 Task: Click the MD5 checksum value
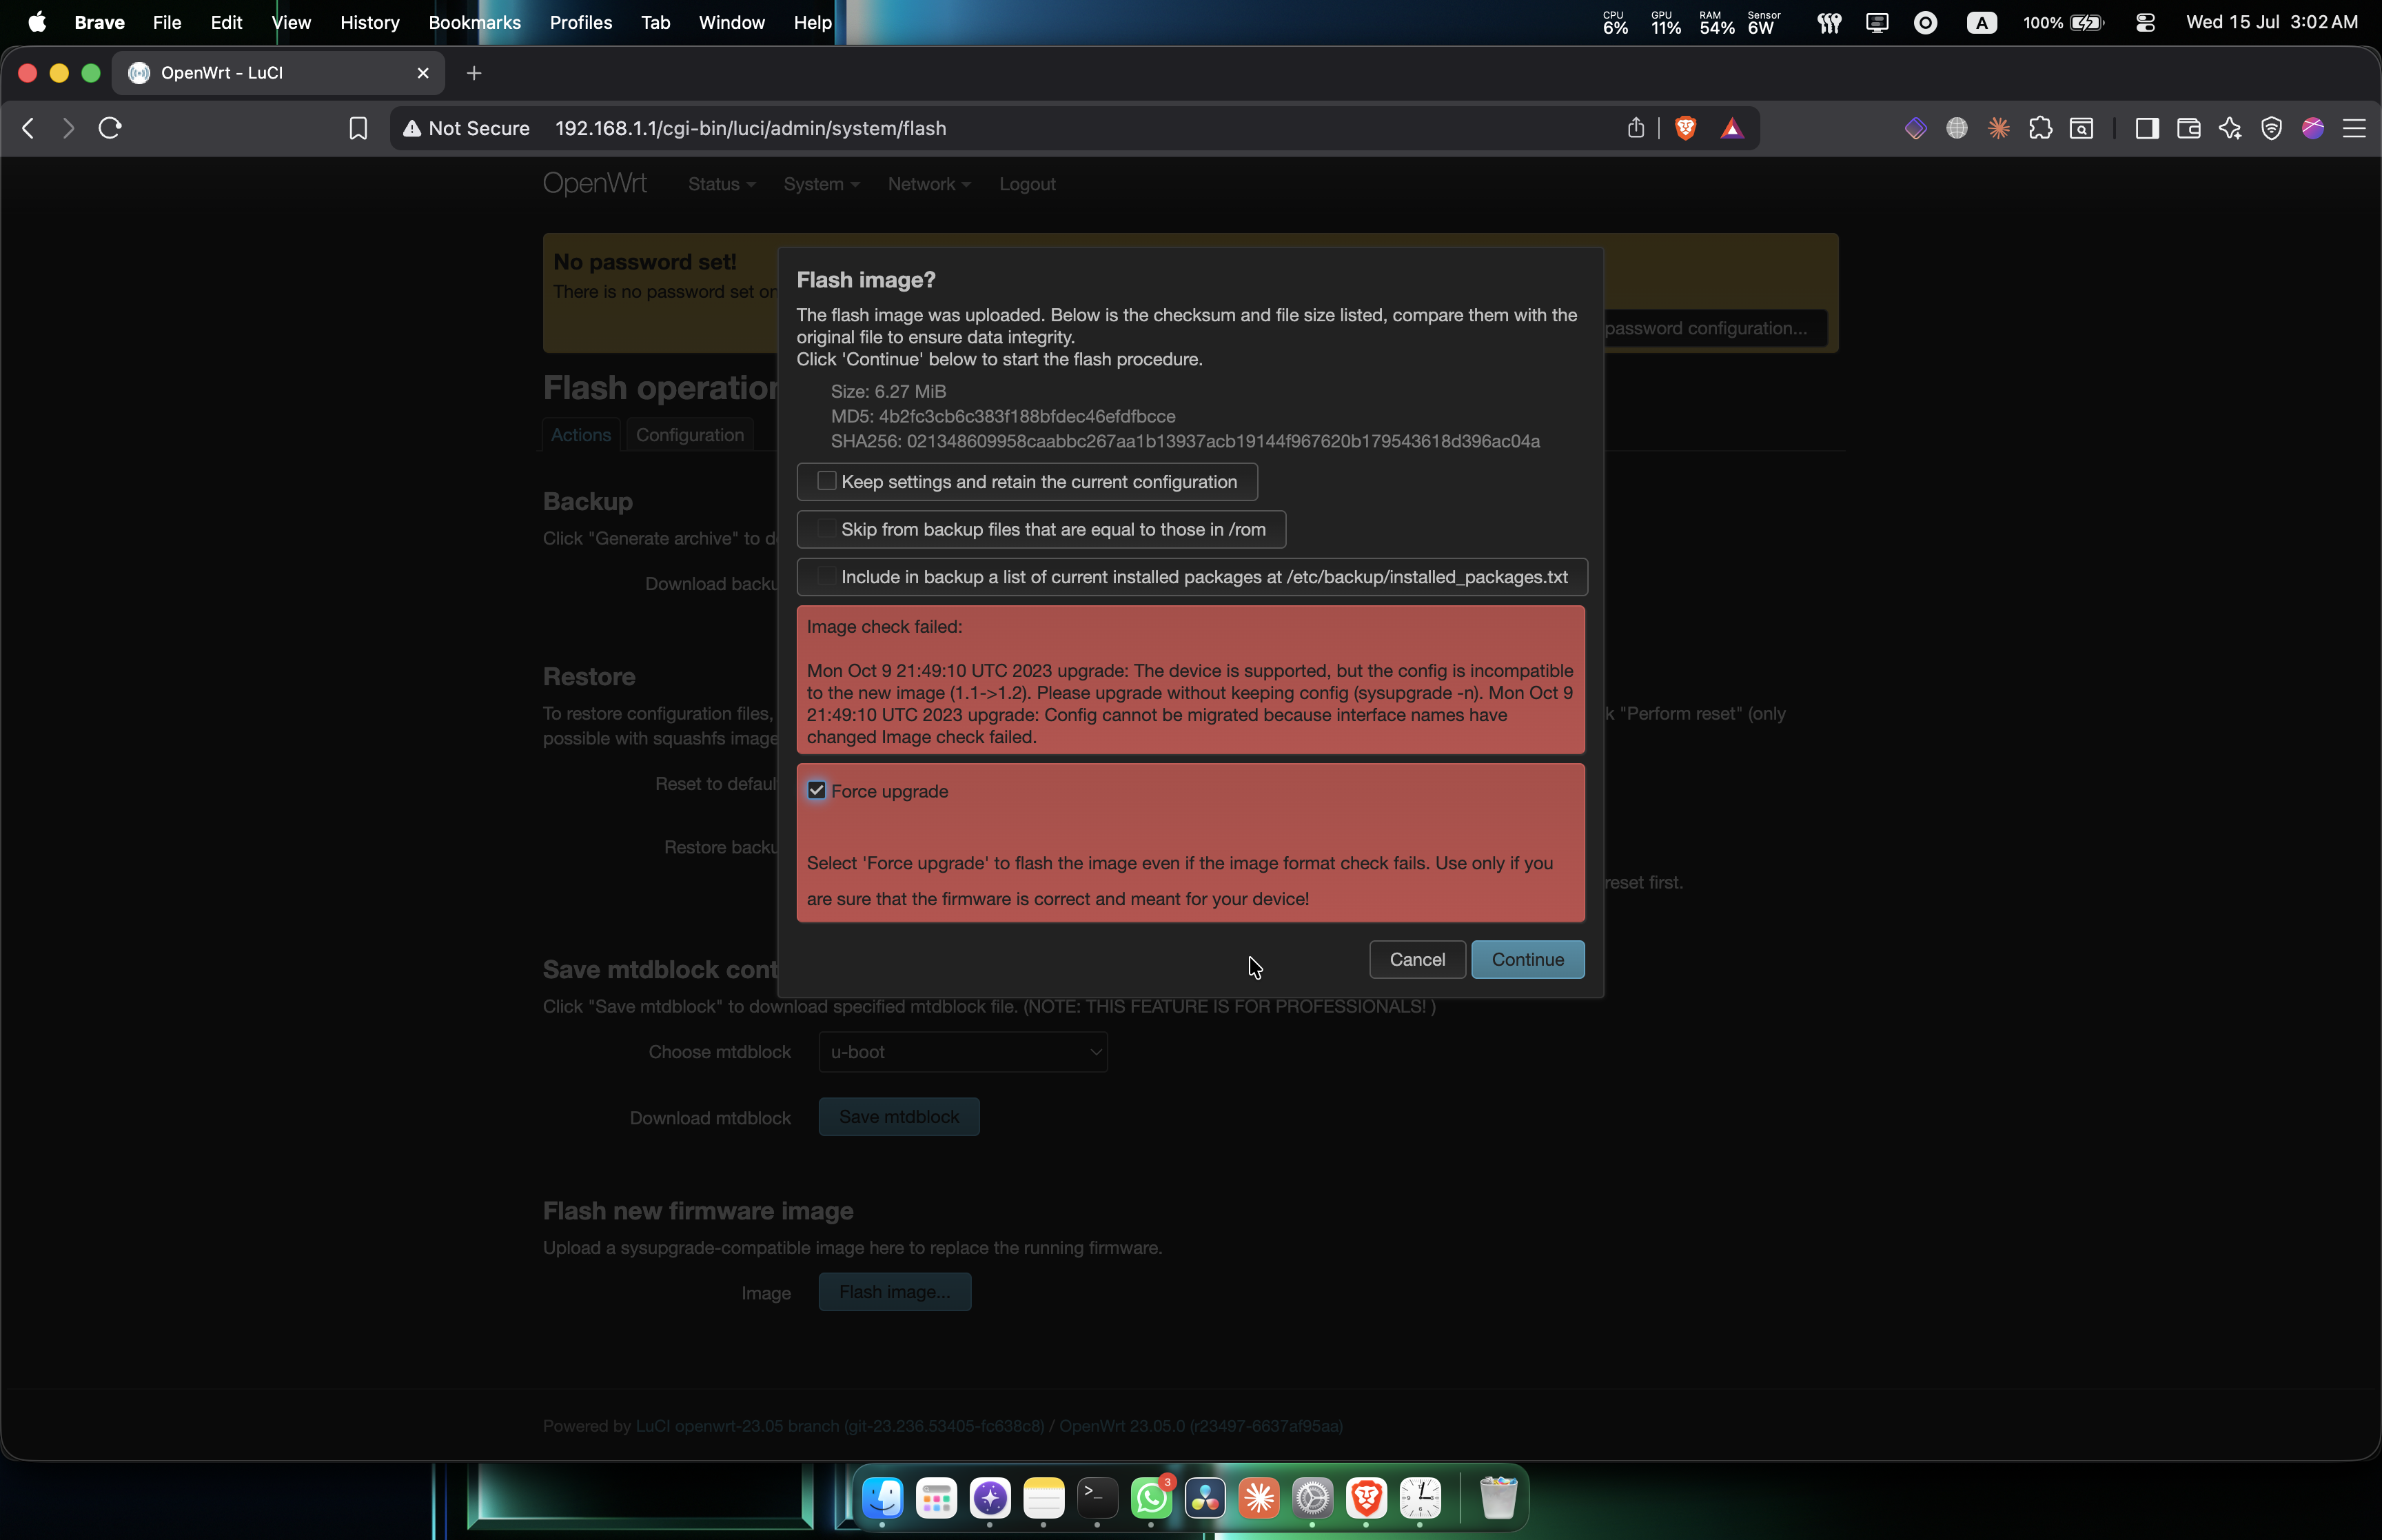(1026, 416)
